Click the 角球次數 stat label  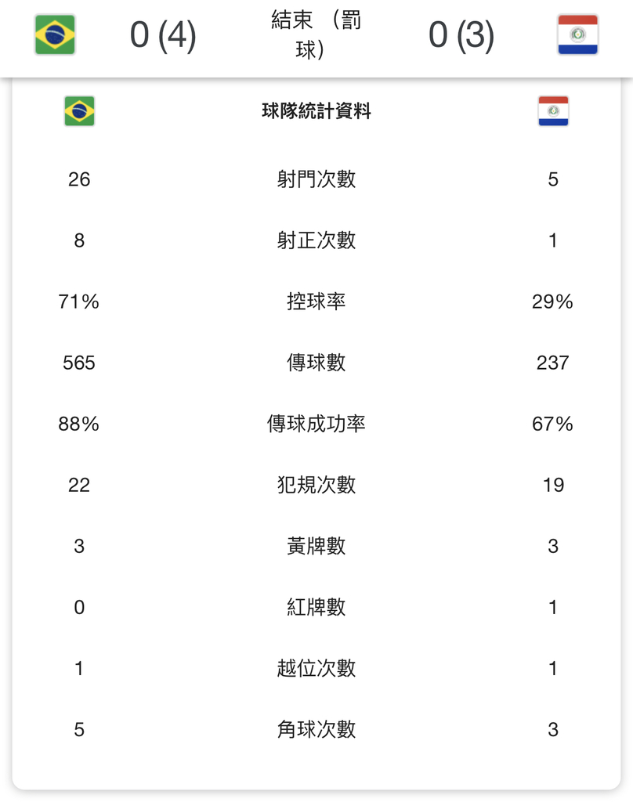(x=316, y=729)
